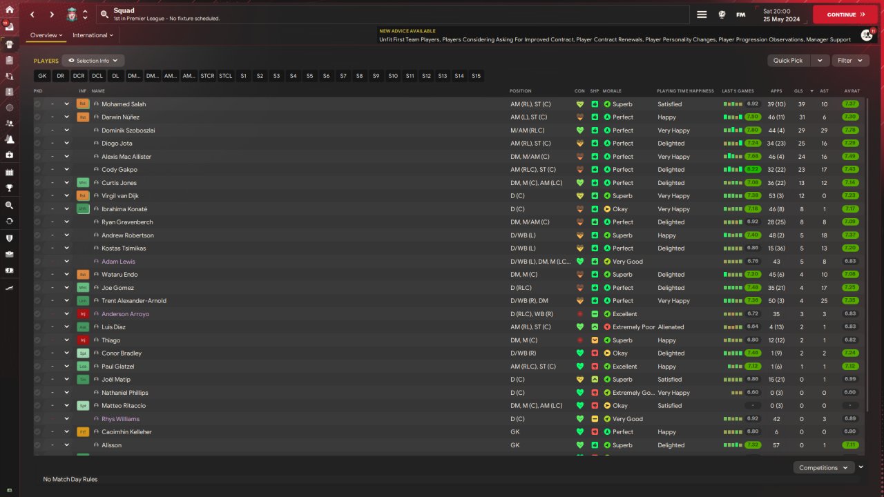
Task: Open the advice staff icon with badge
Action: click(867, 35)
